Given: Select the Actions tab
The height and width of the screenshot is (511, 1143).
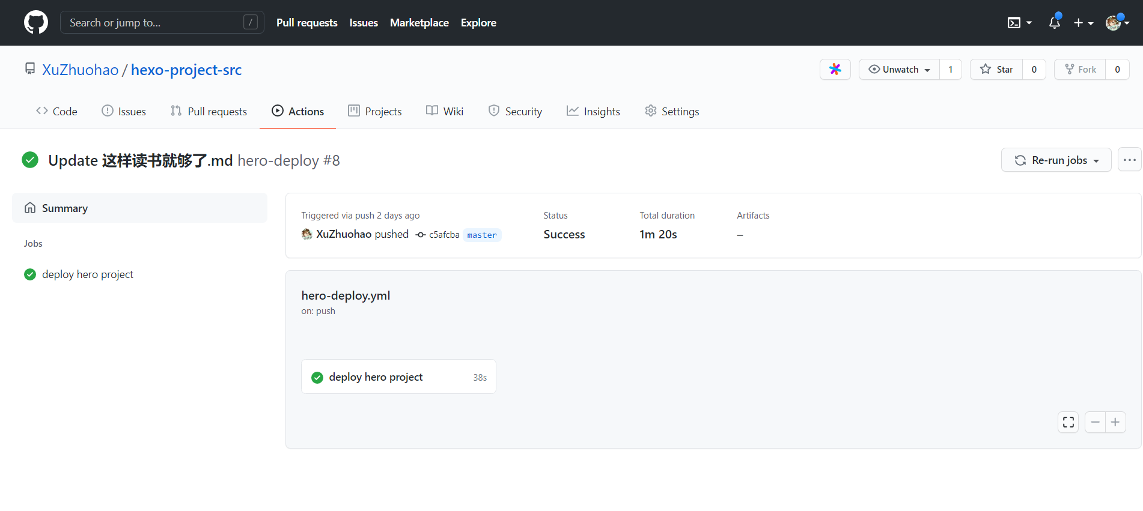Looking at the screenshot, I should tap(297, 111).
